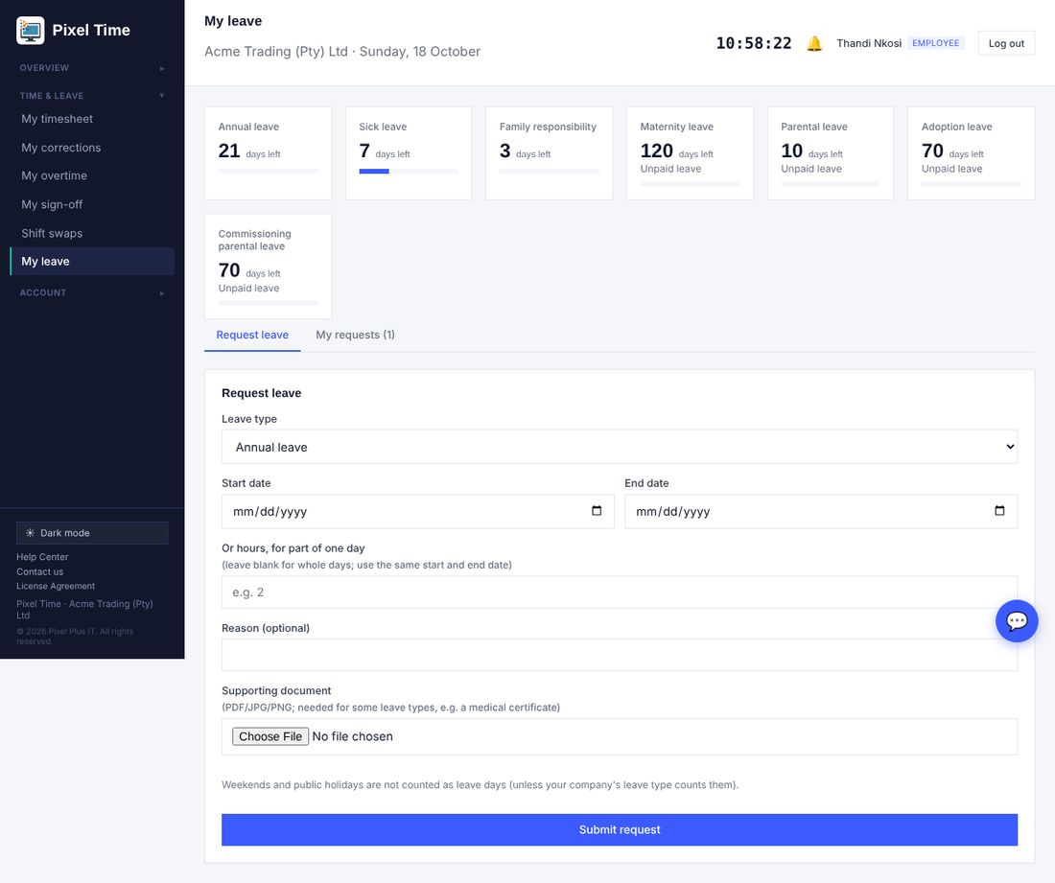1055x883 pixels.
Task: Open the License Agreement link
Action: pos(56,586)
